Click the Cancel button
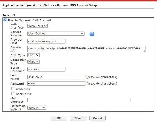 [x=97, y=118]
